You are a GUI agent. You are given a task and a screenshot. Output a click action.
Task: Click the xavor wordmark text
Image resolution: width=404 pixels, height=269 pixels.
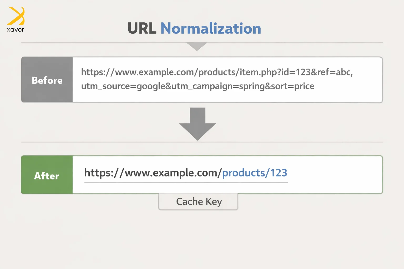click(15, 30)
